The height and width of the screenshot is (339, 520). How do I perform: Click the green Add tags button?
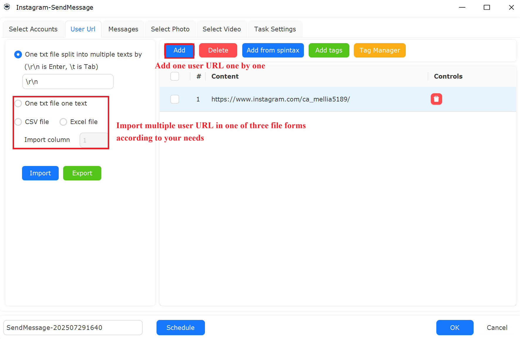(329, 50)
